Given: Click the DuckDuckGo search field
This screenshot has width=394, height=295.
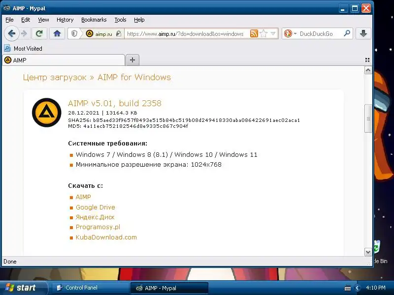Looking at the screenshot, I should (320, 34).
